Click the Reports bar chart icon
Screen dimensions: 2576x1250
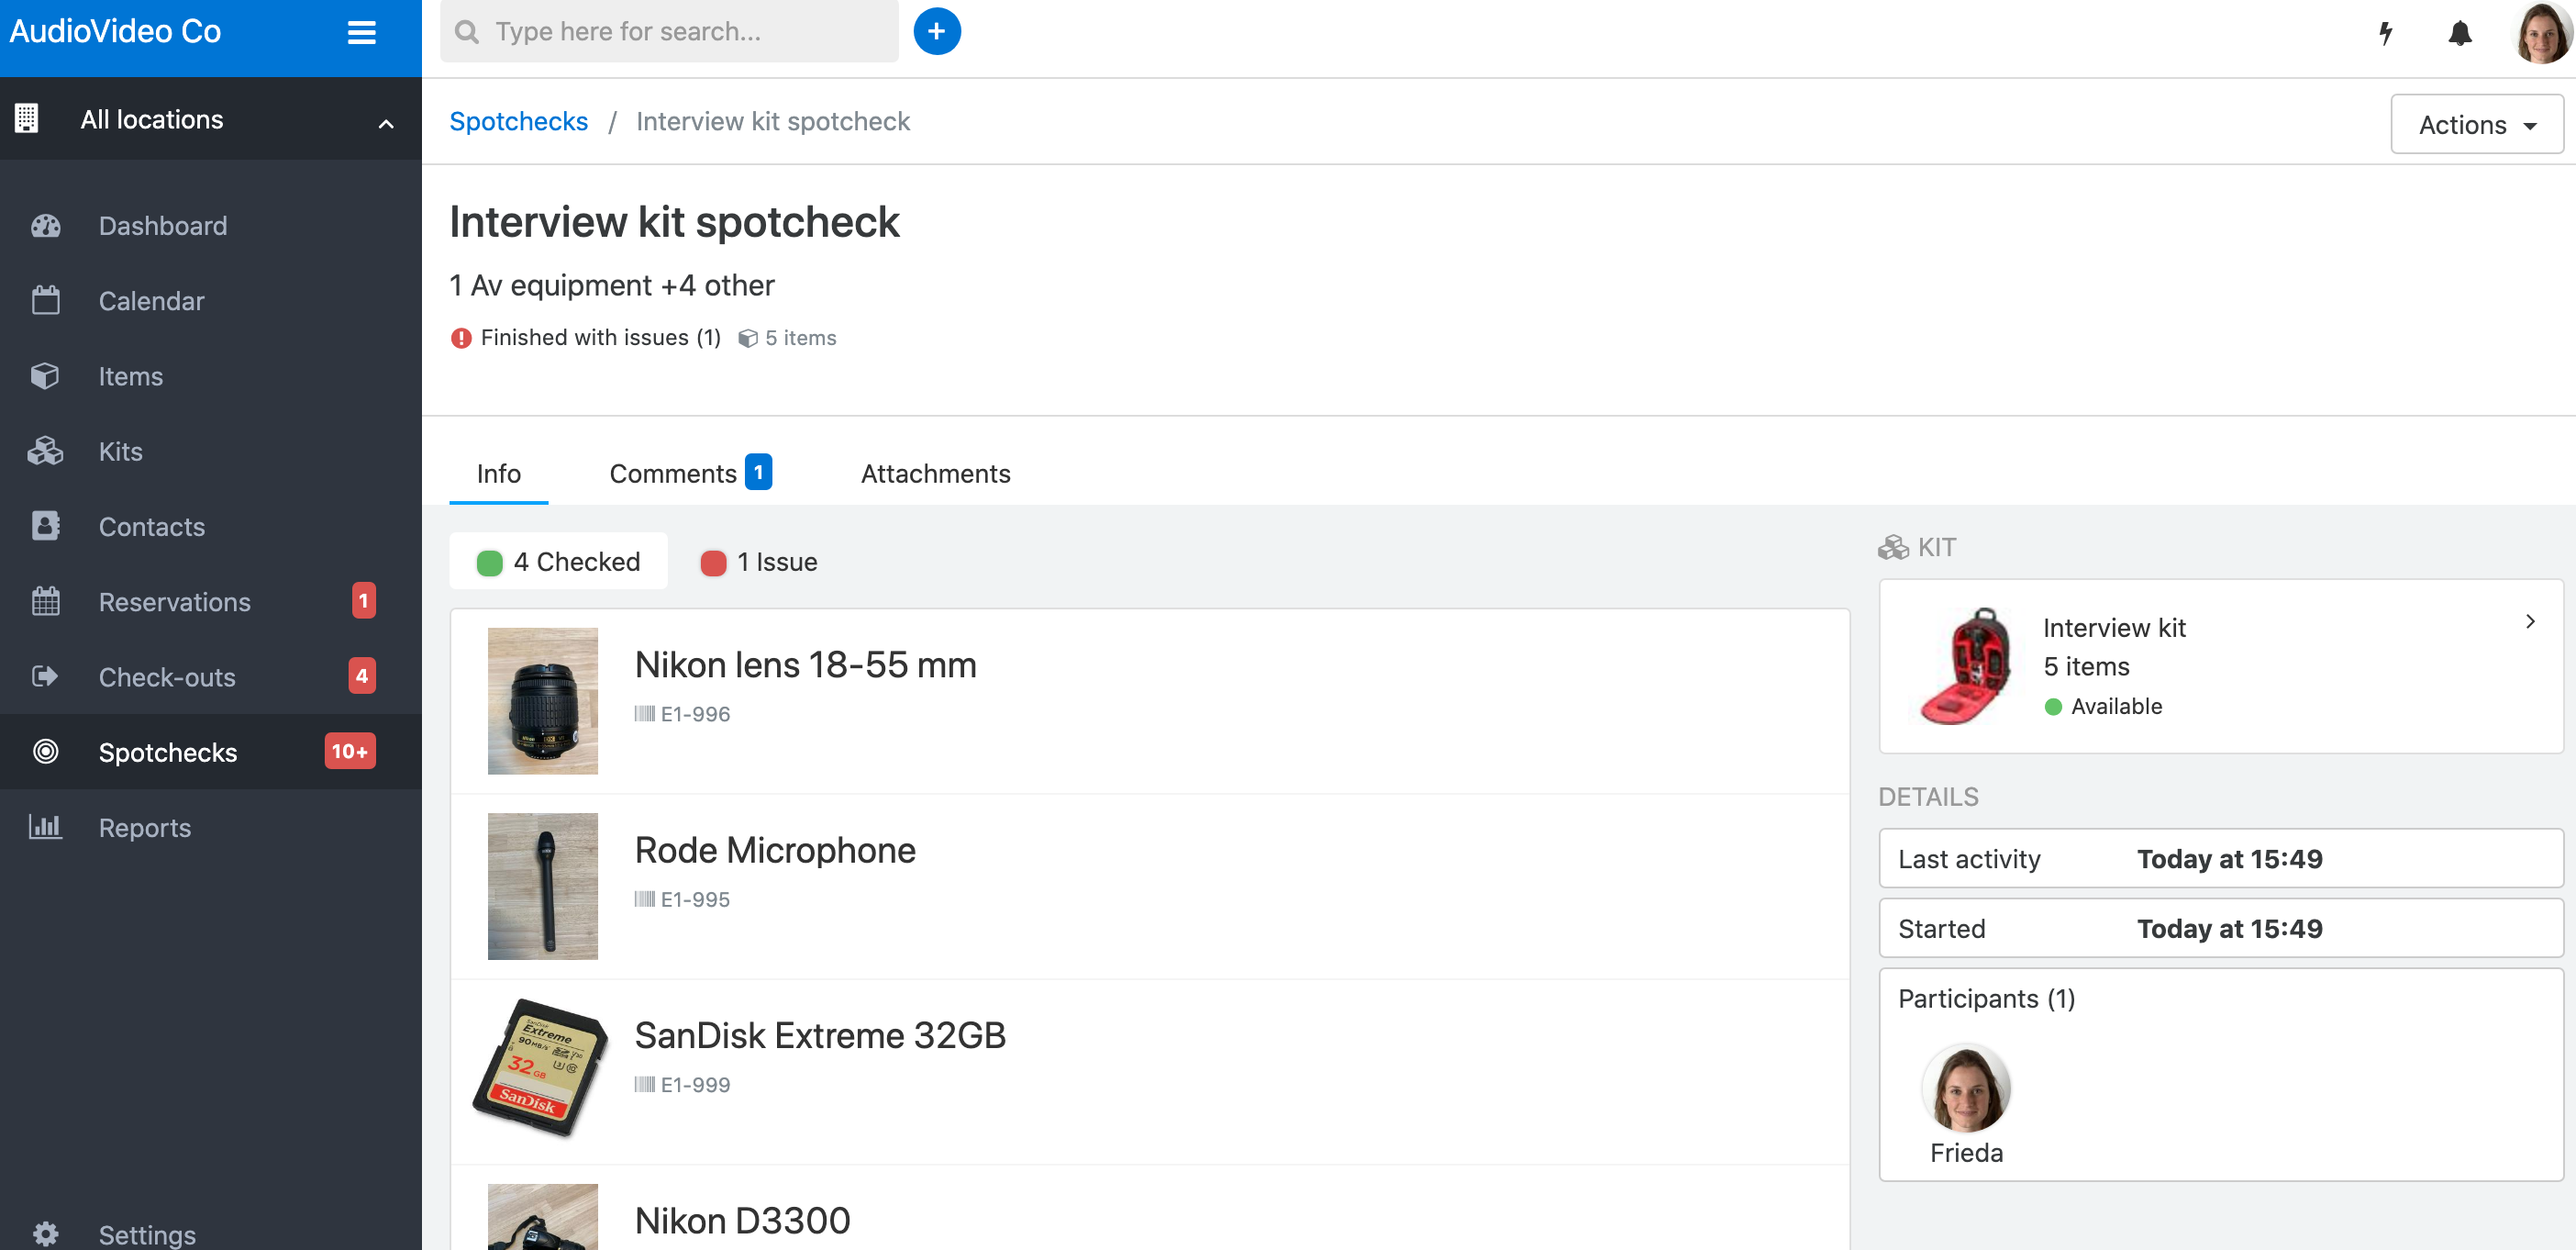46,827
